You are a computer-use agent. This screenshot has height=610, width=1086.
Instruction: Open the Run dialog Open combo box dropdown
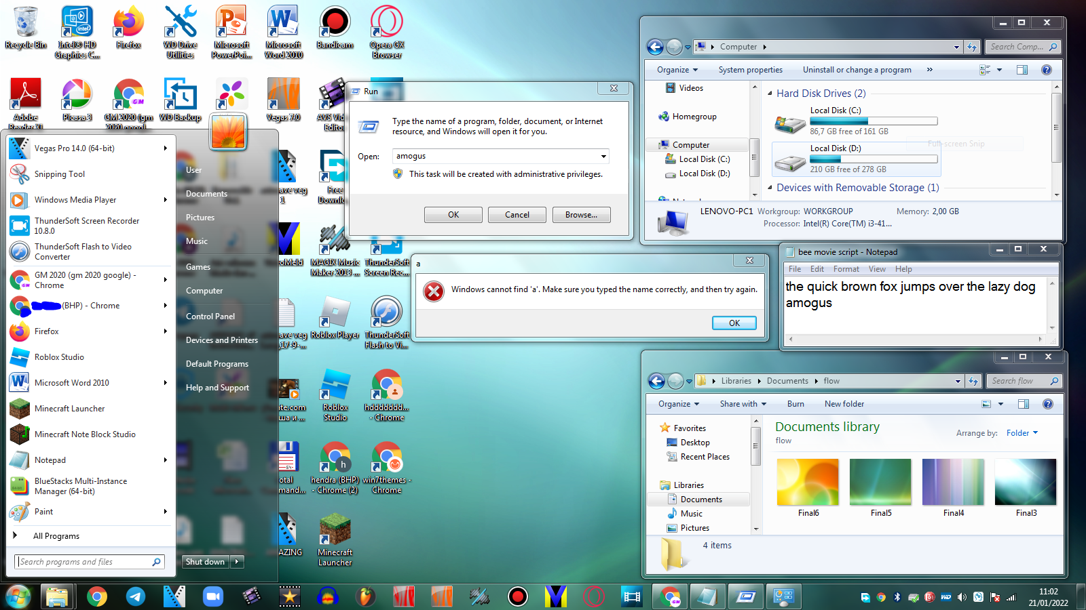pos(603,157)
